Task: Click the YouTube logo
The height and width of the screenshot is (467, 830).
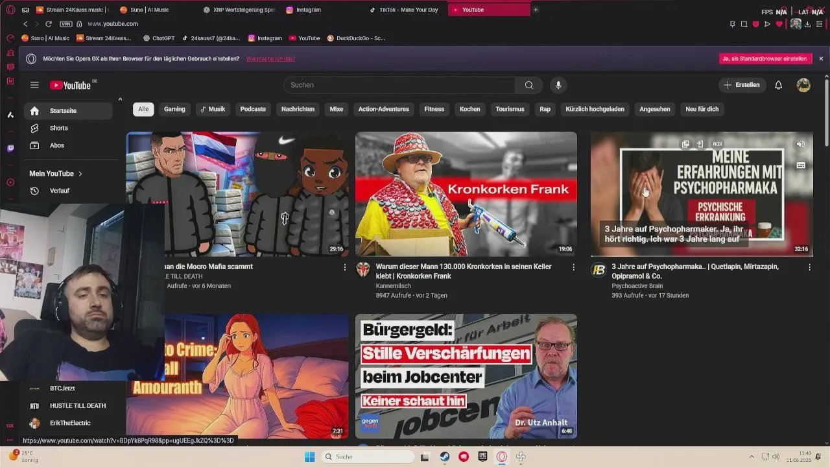Action: pyautogui.click(x=70, y=85)
